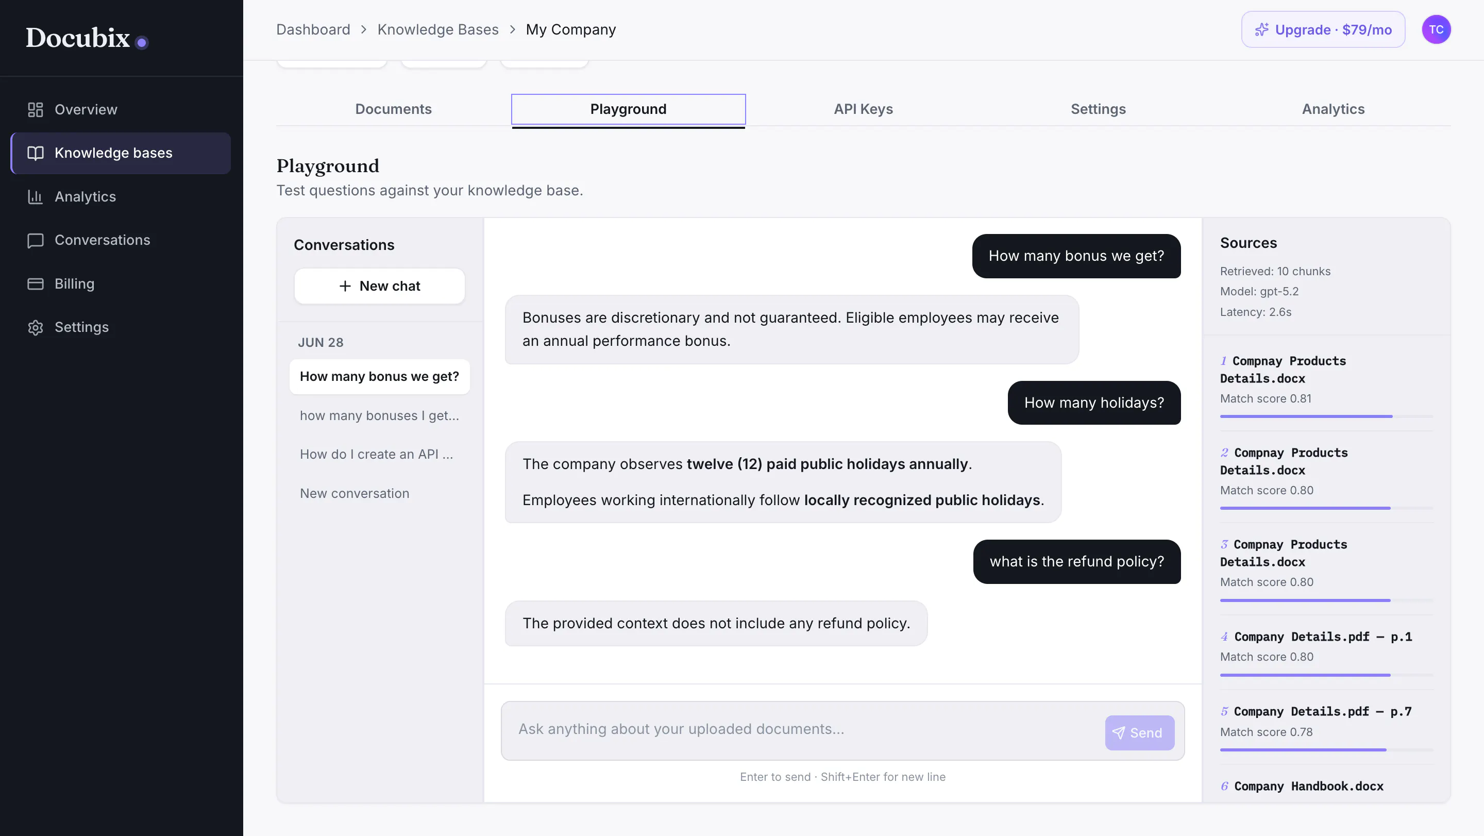Click the Billing credit card icon

tap(35, 284)
